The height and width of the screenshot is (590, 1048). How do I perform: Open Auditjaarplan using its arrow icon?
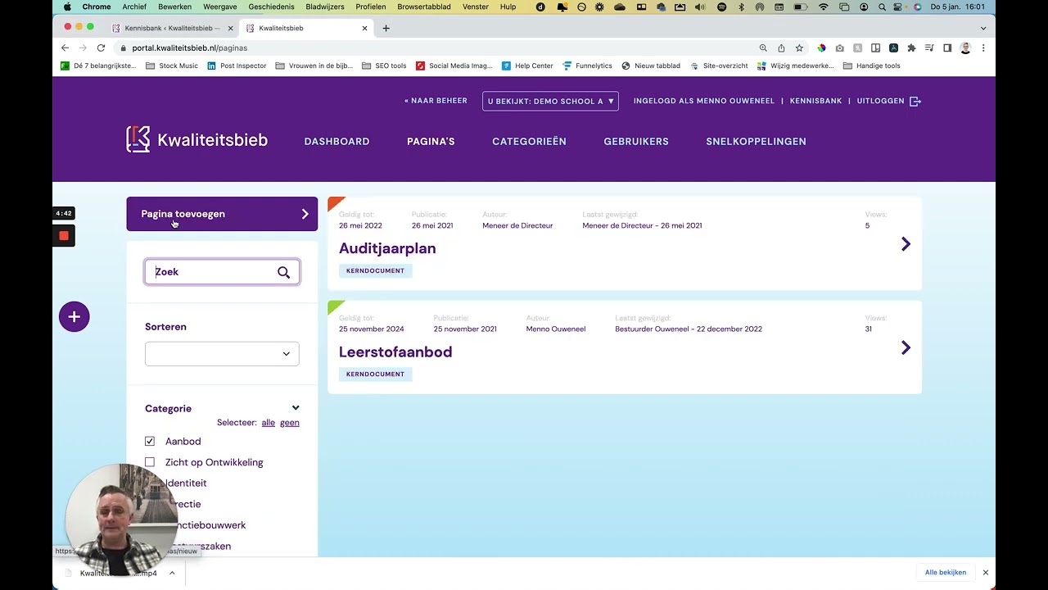point(906,244)
